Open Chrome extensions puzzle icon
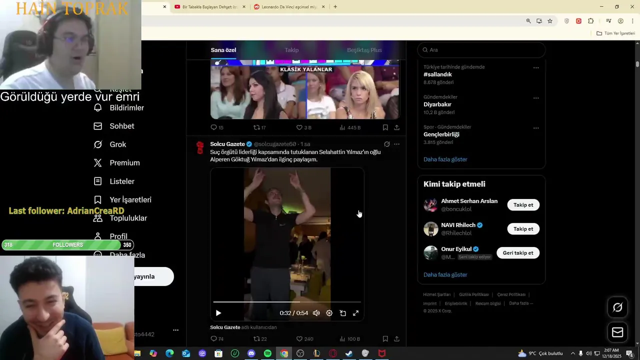The height and width of the screenshot is (360, 640). [x=591, y=21]
